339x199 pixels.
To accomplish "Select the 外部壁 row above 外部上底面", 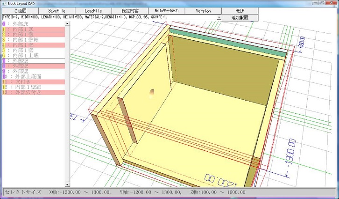I will point(34,71).
